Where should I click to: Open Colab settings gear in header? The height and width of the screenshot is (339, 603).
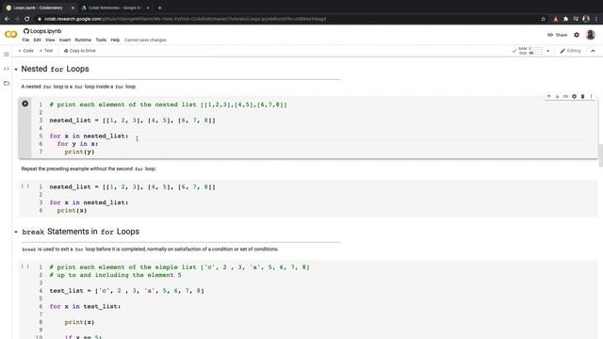[x=577, y=35]
